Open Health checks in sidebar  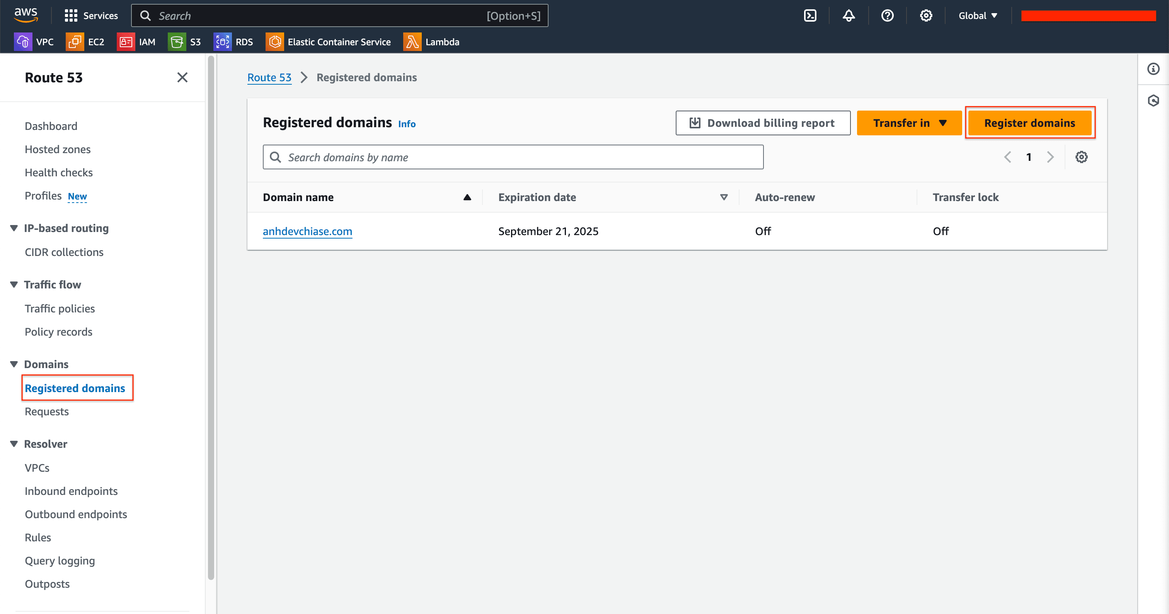pos(58,172)
